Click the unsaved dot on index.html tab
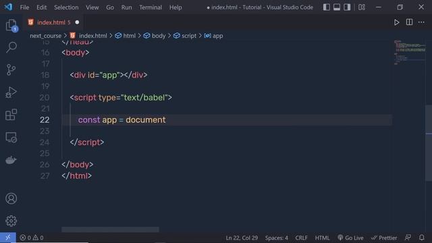Viewport: 432px width, 243px height. 77,22
